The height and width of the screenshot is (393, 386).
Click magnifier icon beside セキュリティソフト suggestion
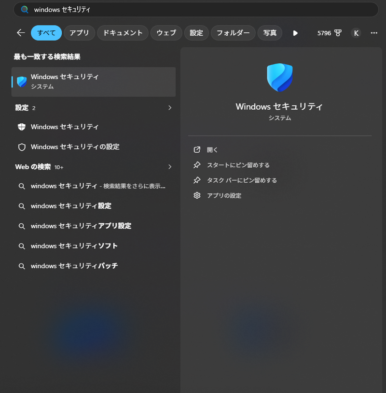[22, 247]
